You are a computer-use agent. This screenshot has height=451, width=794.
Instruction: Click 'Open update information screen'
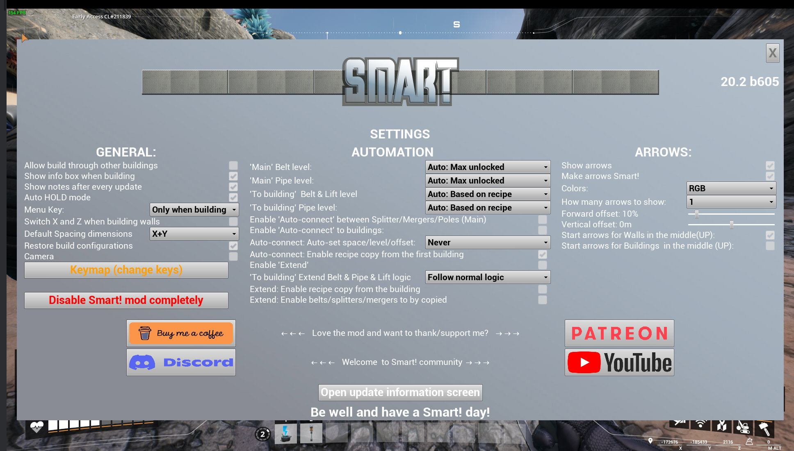tap(400, 392)
